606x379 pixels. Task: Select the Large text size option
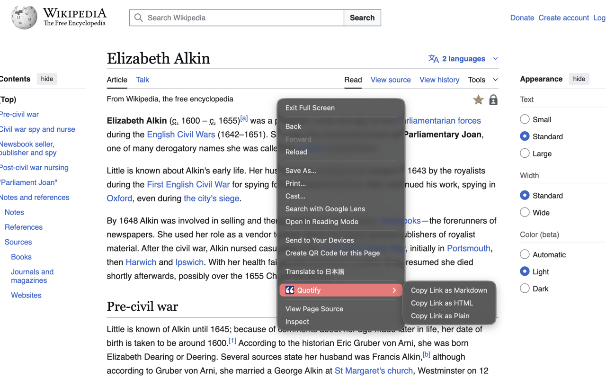coord(525,153)
